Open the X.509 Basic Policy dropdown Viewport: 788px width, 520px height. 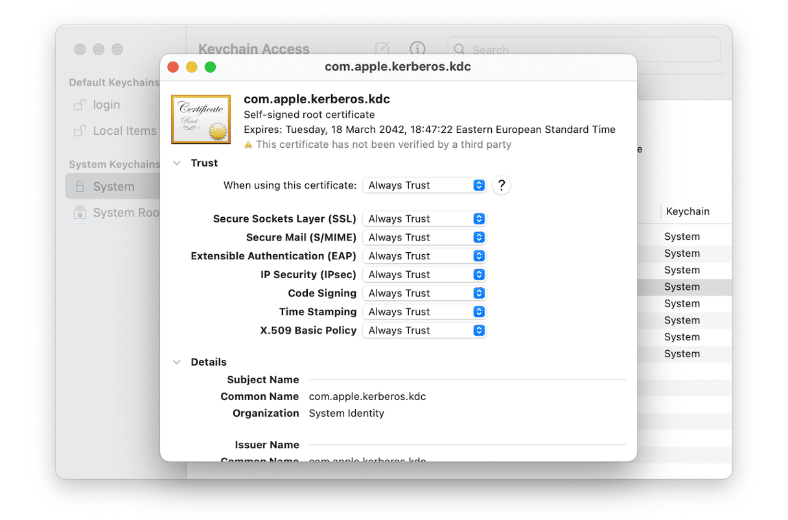point(424,331)
